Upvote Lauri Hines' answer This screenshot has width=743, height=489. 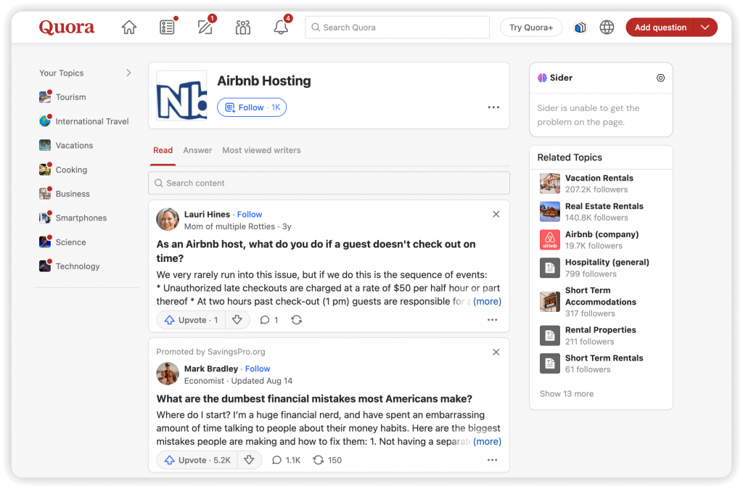point(192,320)
